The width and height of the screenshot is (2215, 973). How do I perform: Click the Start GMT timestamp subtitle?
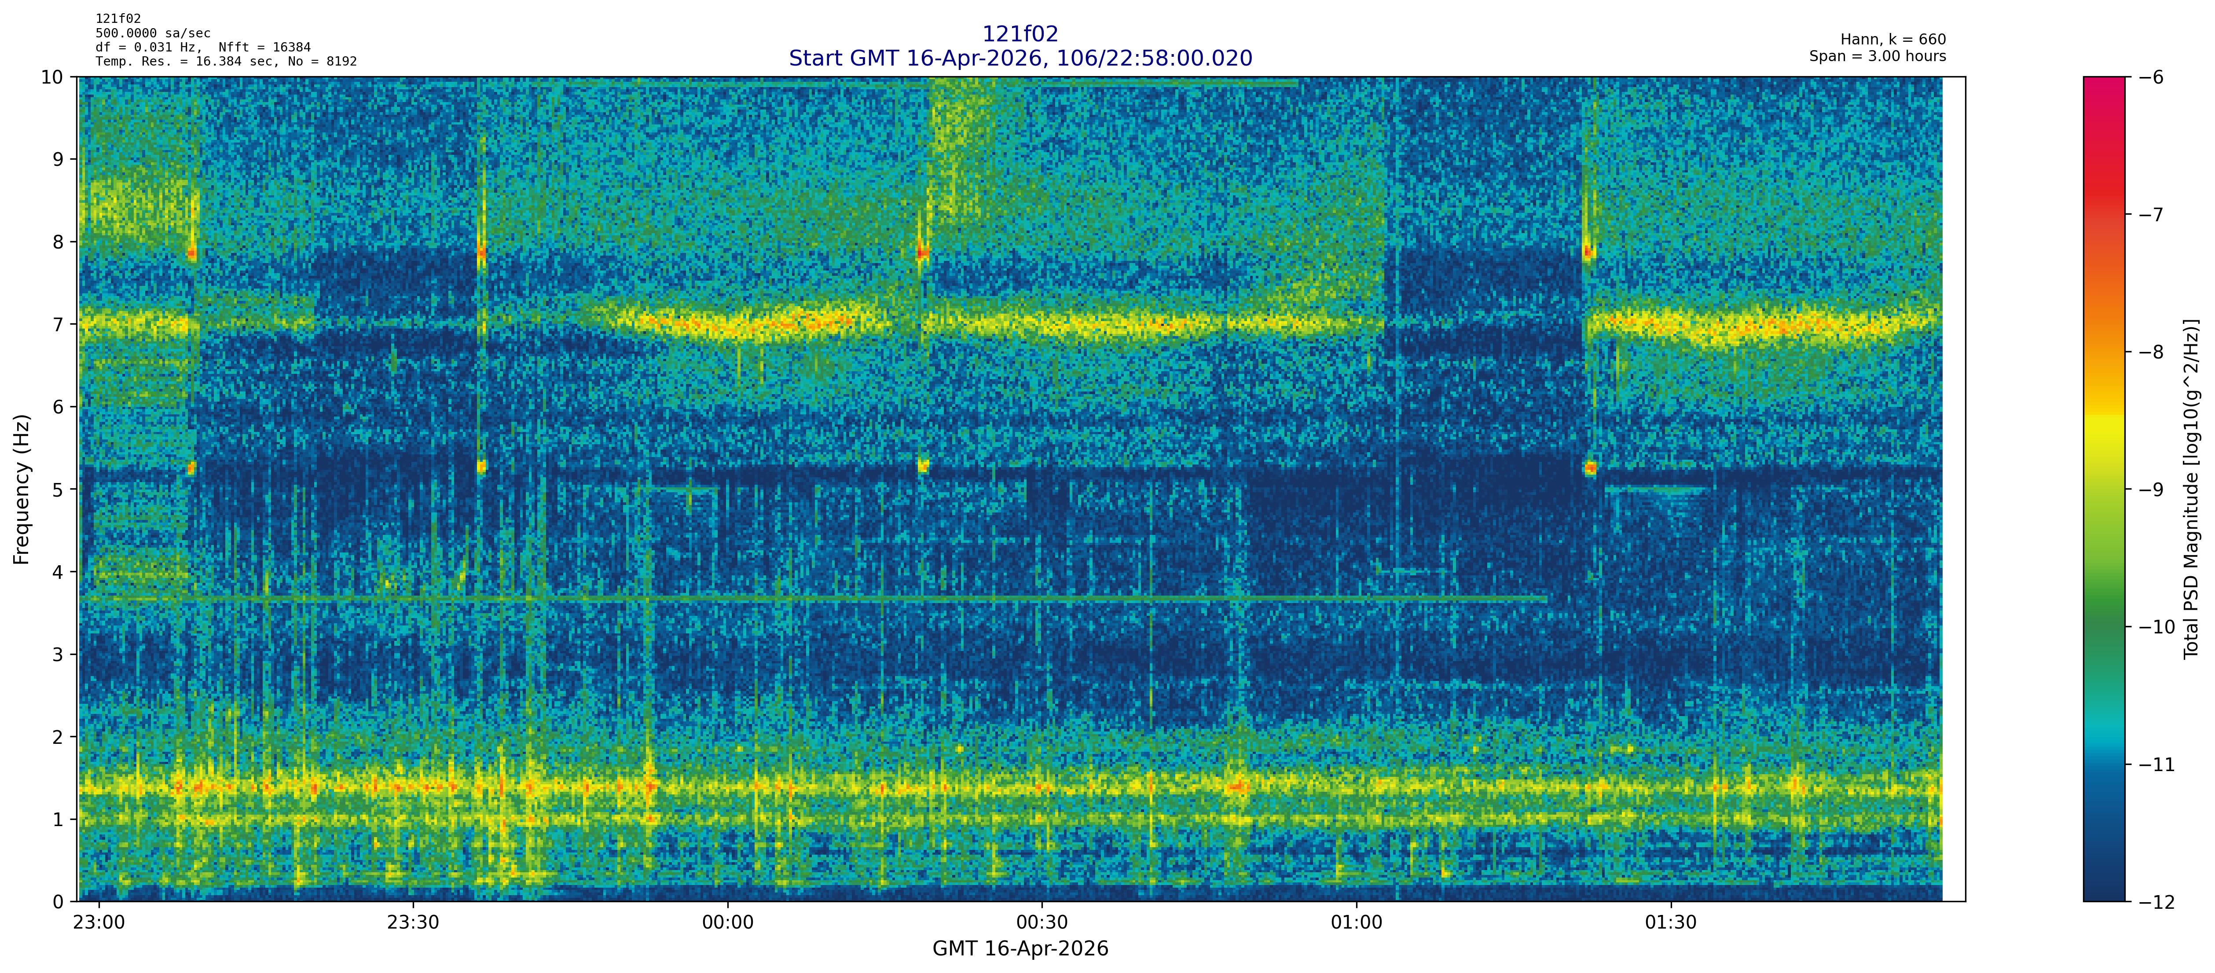[1020, 59]
